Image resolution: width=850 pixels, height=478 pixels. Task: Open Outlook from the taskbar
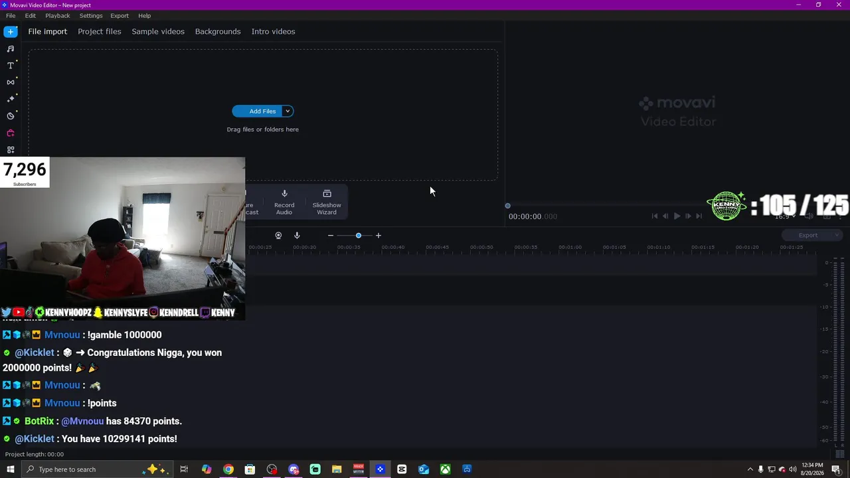pos(424,469)
